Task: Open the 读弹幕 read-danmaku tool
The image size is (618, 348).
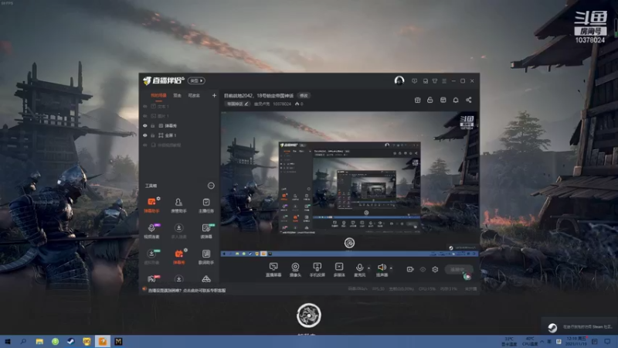Action: 206,230
